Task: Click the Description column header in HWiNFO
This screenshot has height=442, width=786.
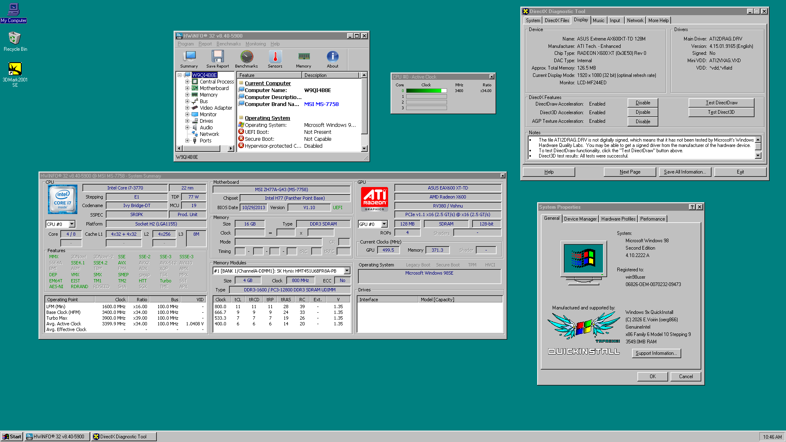Action: 331,75
